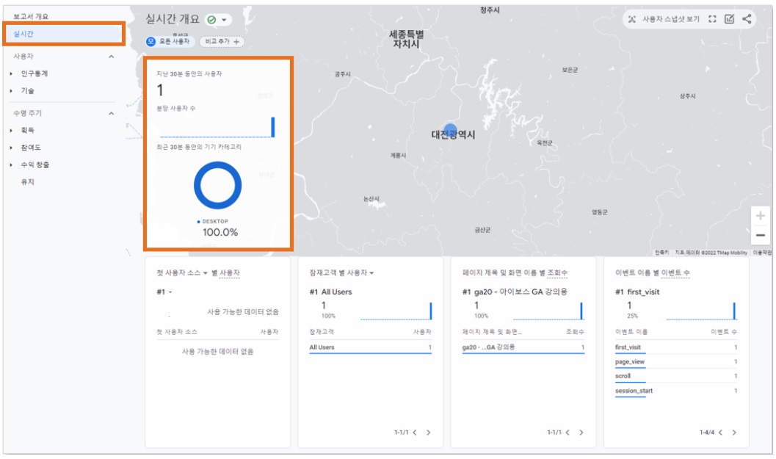This screenshot has height=459, width=776.
Task: Go to next page in 이벤트 card
Action: [734, 433]
